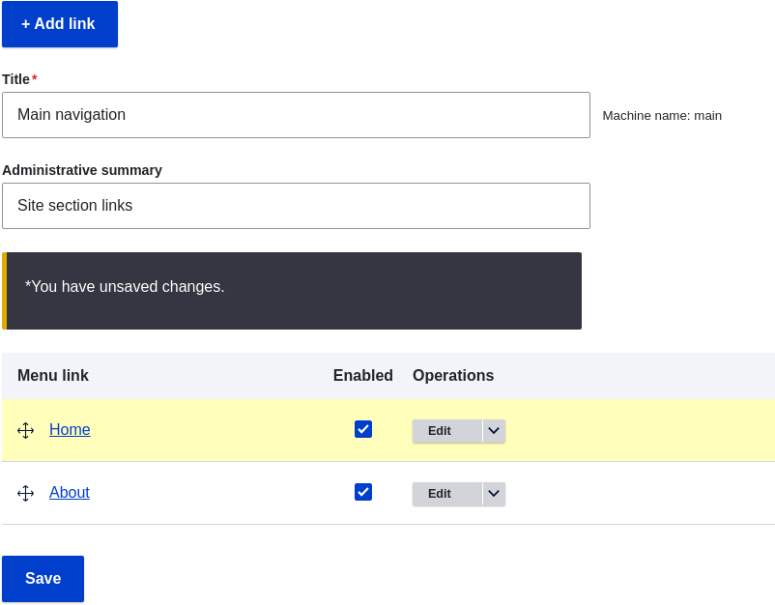Click the Machine name: main text
This screenshot has height=605, width=775.
(x=662, y=116)
